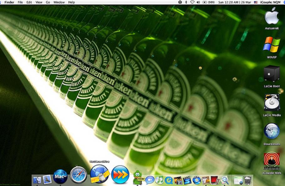Image resolution: width=285 pixels, height=186 pixels.
Task: Open Safari from the dock
Action: point(78,175)
